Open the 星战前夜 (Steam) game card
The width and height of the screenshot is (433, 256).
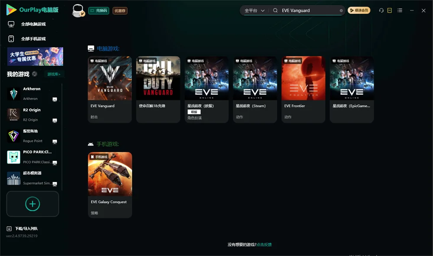pyautogui.click(x=255, y=90)
